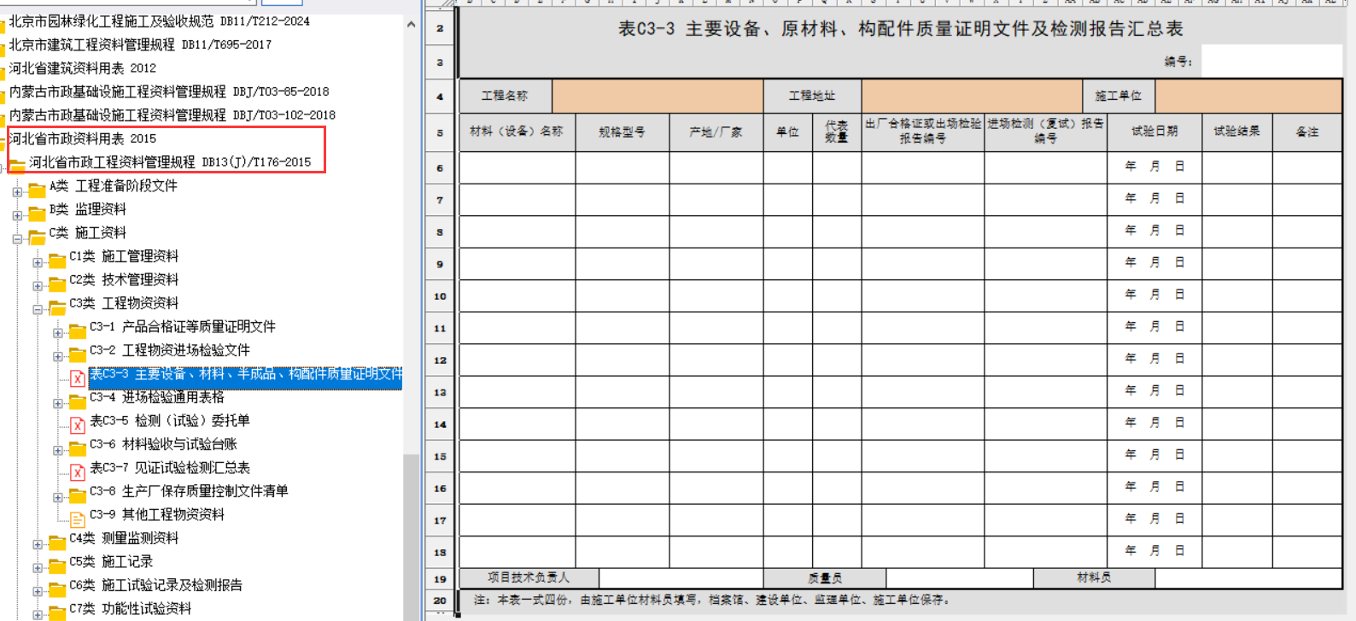This screenshot has height=621, width=1356.
Task: Expand the C2类 技术管理资料 node
Action: 38,286
